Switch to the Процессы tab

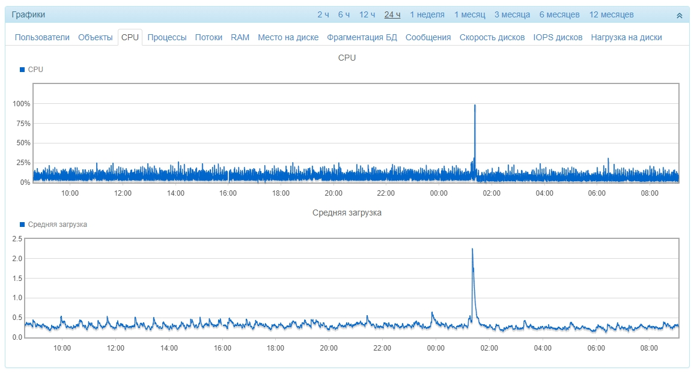tap(166, 37)
